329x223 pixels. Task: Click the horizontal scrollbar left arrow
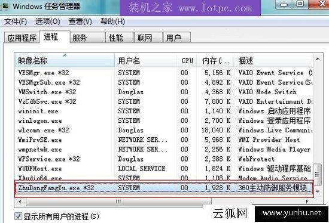20,202
